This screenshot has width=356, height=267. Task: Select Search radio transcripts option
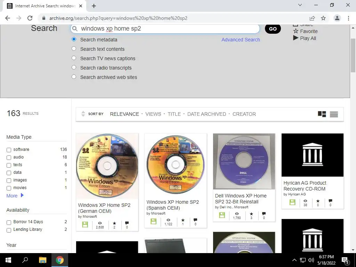coord(74,67)
